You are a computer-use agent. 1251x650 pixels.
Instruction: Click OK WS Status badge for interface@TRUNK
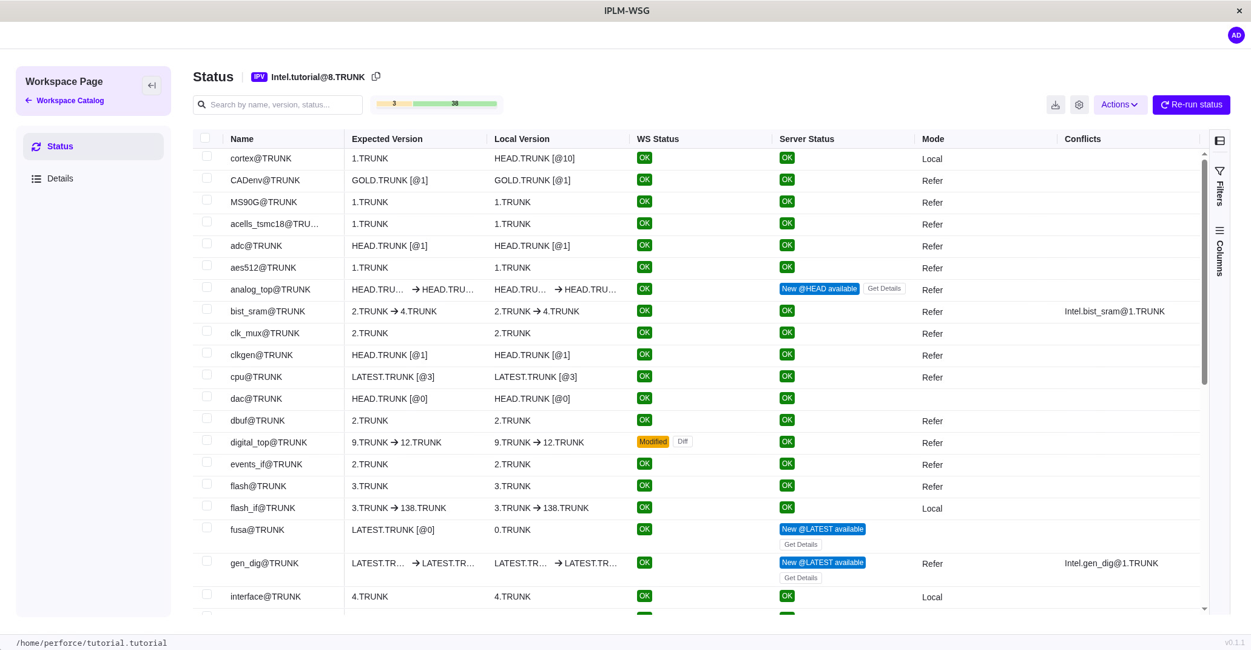coord(644,596)
